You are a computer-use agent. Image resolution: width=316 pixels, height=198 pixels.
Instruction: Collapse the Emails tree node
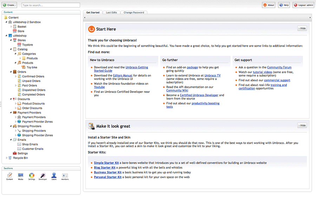[11, 139]
